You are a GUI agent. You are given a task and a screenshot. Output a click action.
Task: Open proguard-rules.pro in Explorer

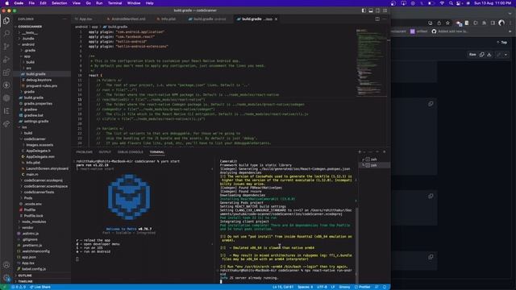click(41, 86)
